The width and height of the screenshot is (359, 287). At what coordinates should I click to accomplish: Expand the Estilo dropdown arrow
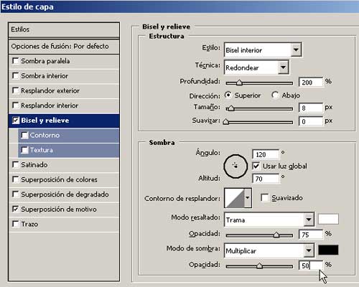click(x=296, y=50)
